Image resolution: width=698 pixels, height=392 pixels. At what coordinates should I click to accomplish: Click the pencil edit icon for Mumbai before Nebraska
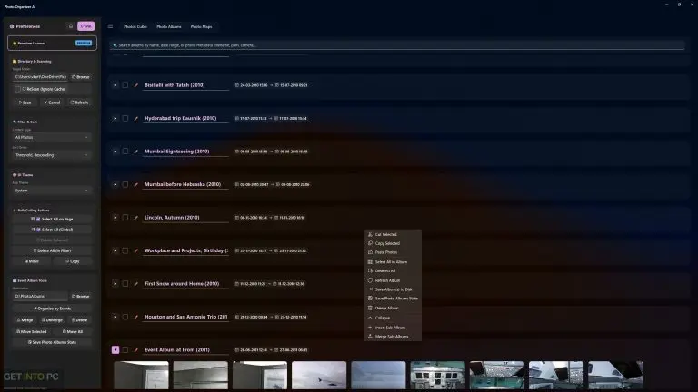click(136, 184)
